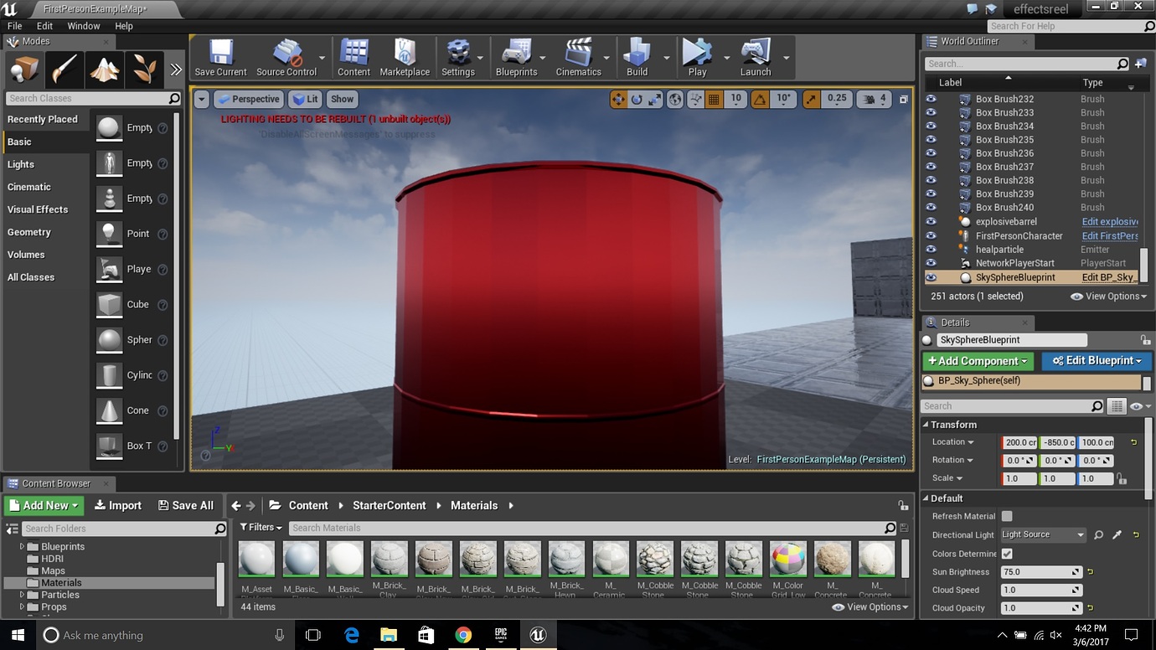Screen dimensions: 1156x650
Task: Select the M_Color Grid material thumbnail
Action: tap(787, 559)
